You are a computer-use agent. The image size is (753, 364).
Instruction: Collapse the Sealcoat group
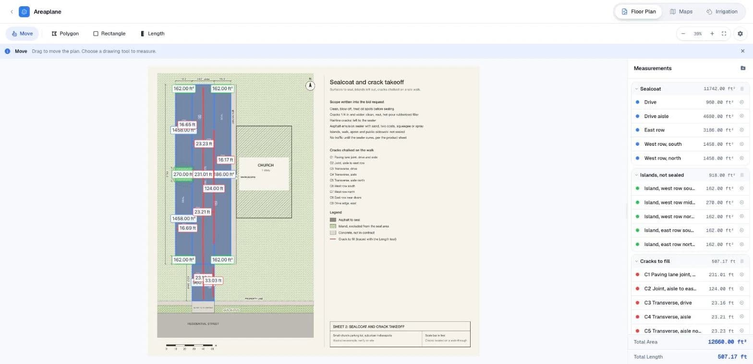[x=636, y=89]
